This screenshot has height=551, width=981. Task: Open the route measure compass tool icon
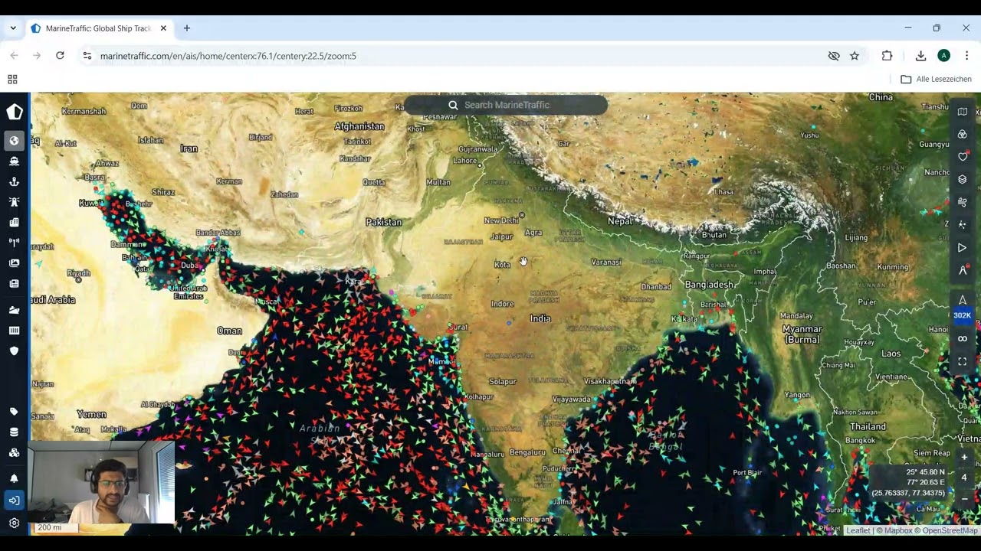point(962,270)
